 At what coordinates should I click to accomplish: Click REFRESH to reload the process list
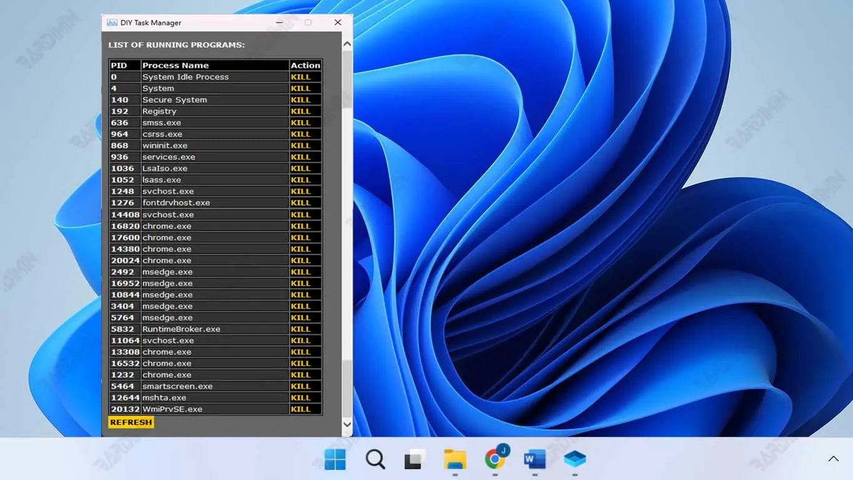(x=131, y=422)
